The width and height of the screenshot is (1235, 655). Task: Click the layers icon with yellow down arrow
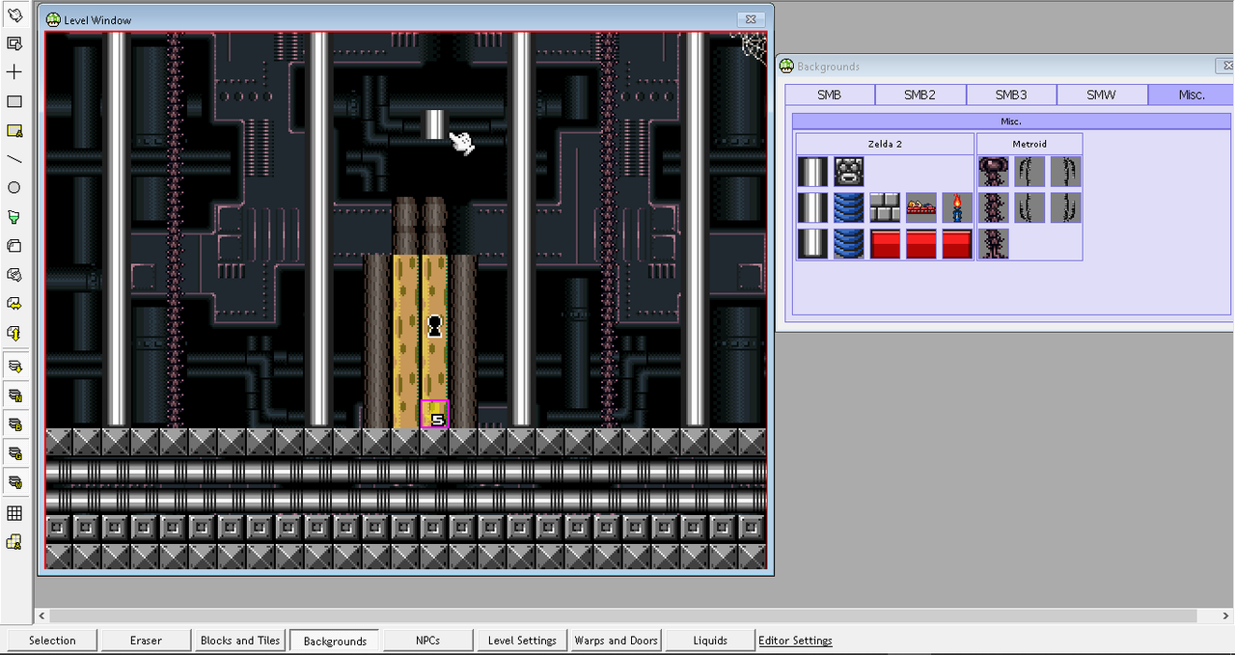click(x=14, y=367)
